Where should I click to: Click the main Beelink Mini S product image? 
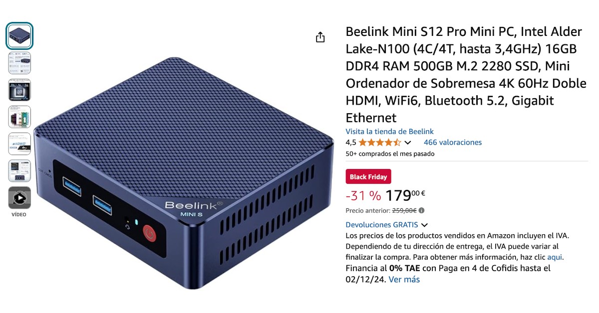pyautogui.click(x=183, y=172)
